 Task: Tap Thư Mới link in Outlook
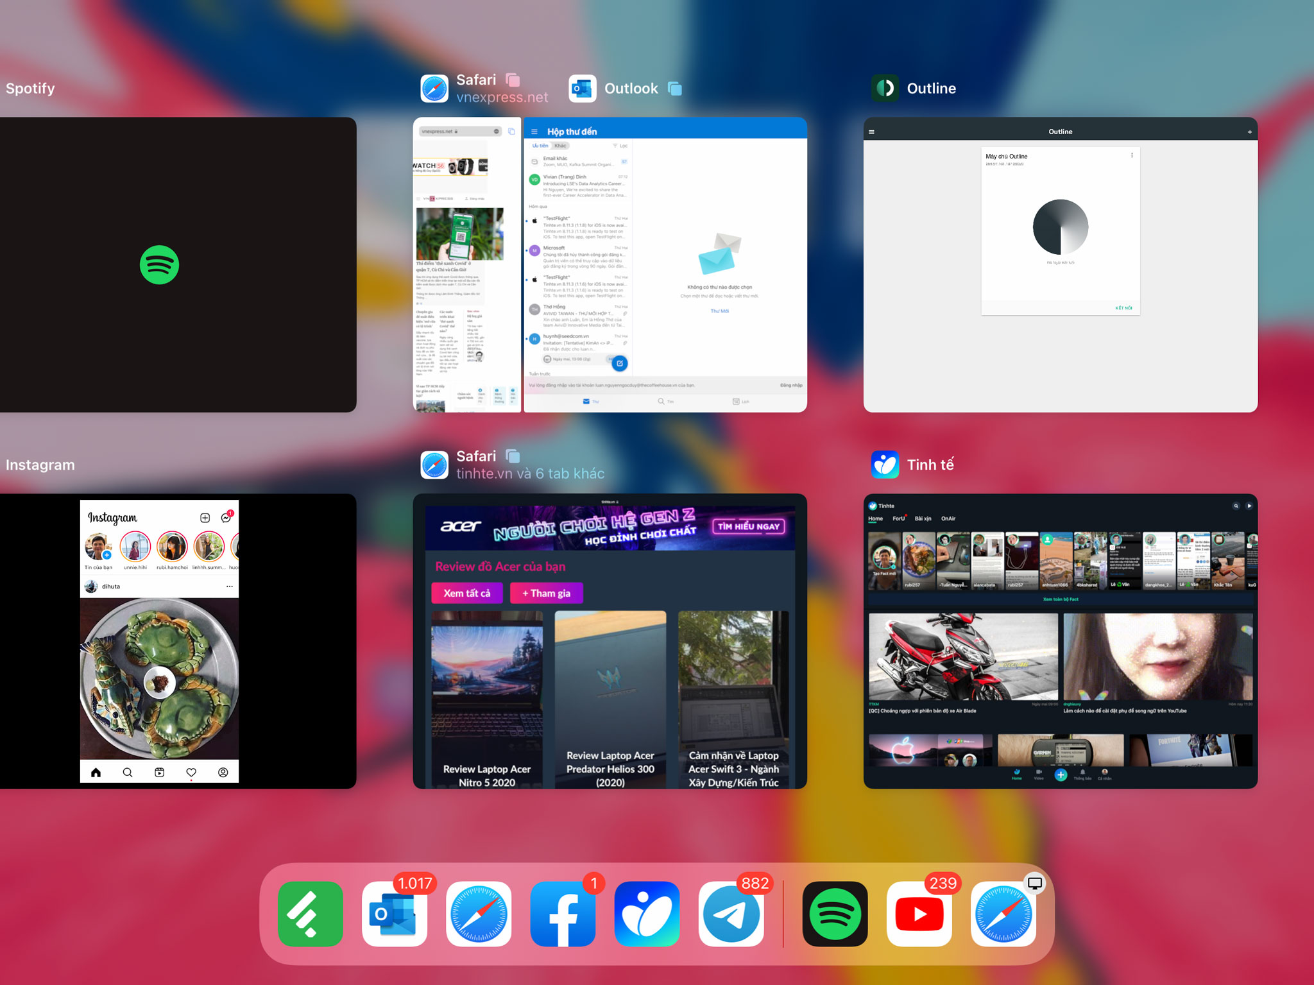click(x=719, y=311)
